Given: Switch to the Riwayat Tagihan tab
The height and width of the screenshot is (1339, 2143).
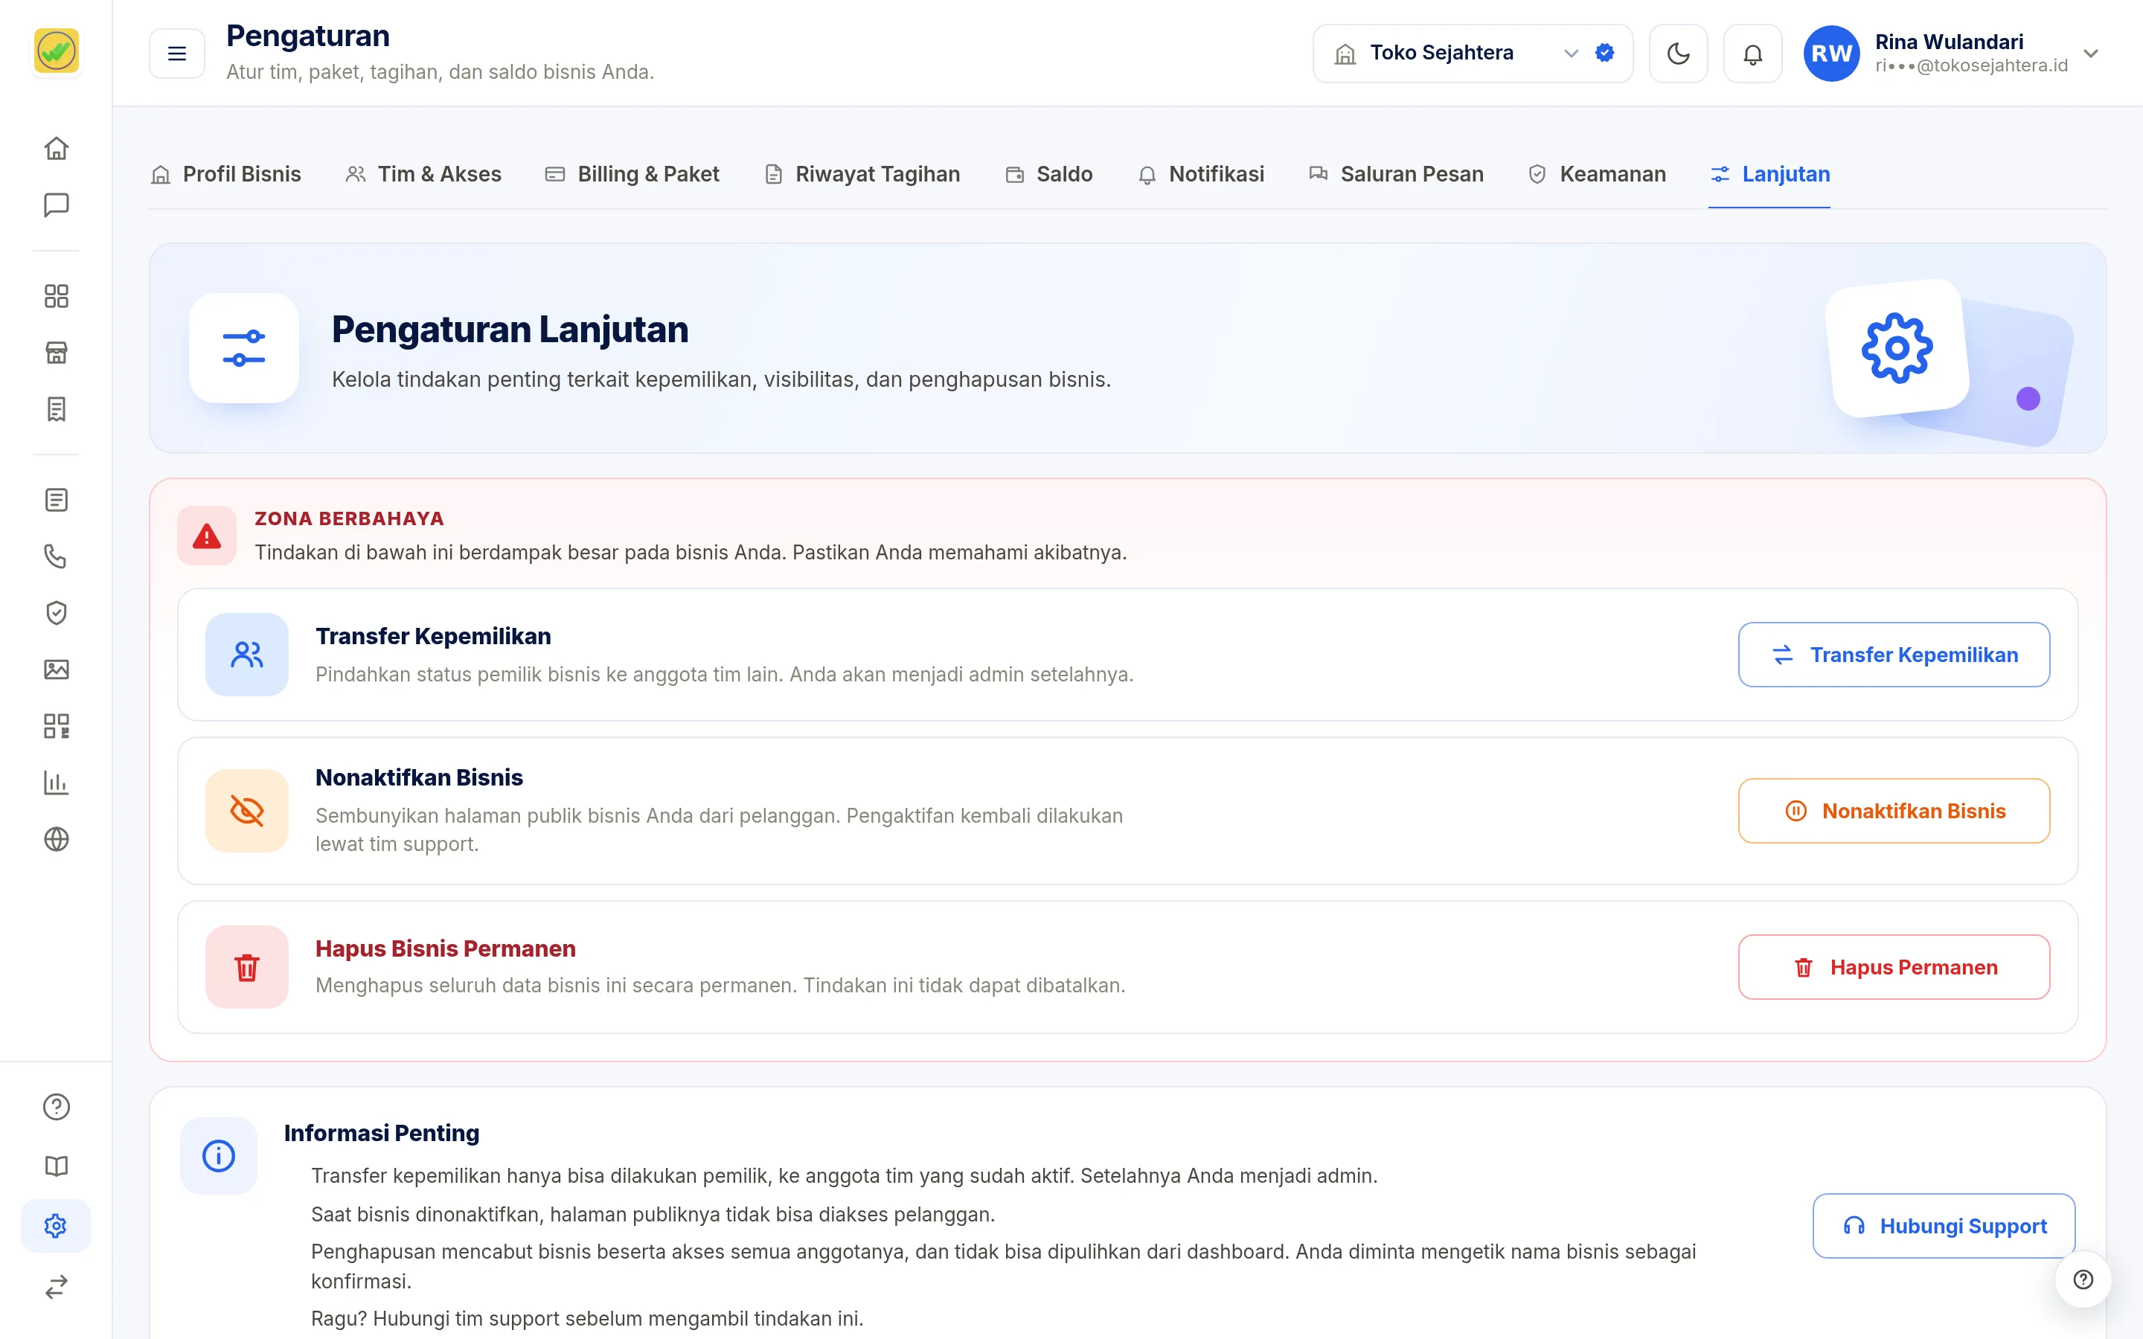Looking at the screenshot, I should tap(862, 175).
